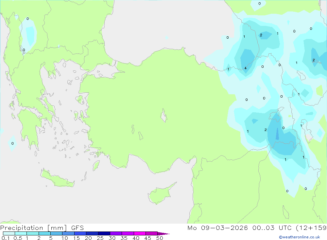
Task: Click the '4' precipitation value on map
Action: pyautogui.click(x=246, y=68)
